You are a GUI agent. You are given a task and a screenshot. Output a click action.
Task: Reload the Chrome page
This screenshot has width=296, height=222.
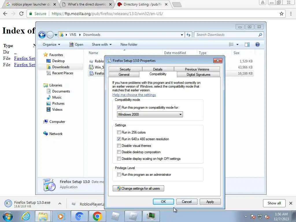(21, 14)
